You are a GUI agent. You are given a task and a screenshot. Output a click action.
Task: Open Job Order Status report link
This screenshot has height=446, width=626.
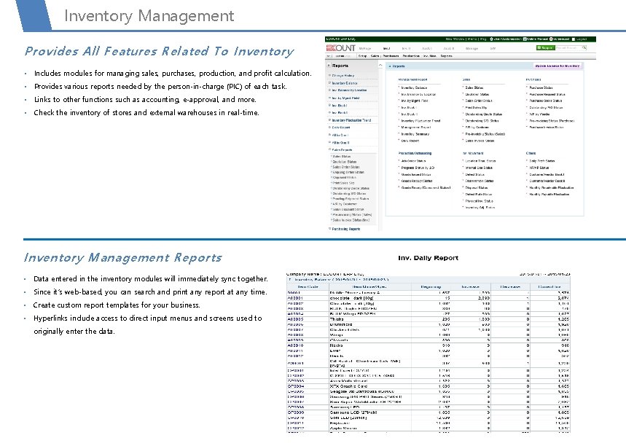click(413, 161)
